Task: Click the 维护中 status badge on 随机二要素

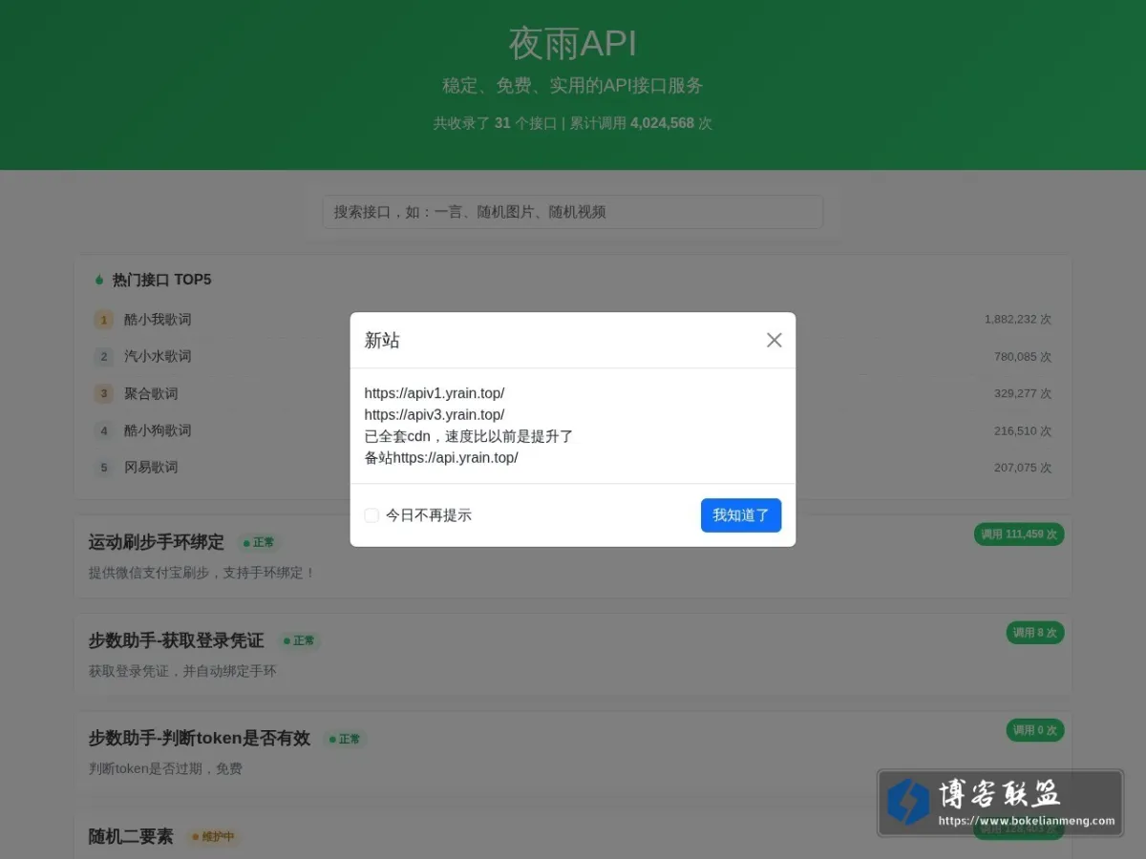Action: coord(214,837)
